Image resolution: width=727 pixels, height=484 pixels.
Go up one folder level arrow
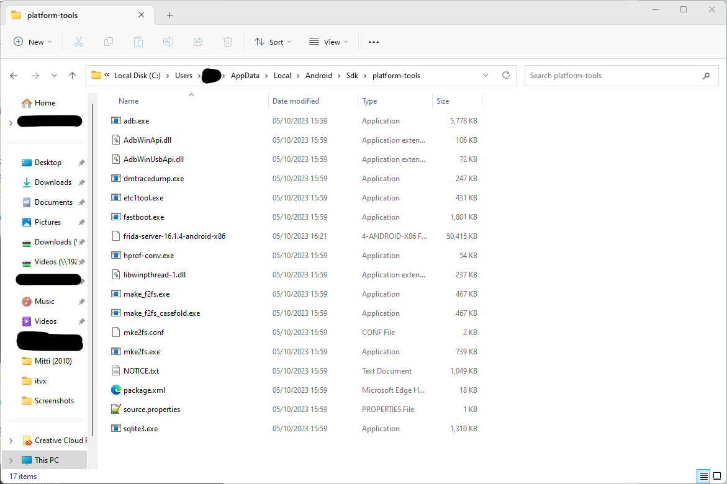(x=73, y=76)
